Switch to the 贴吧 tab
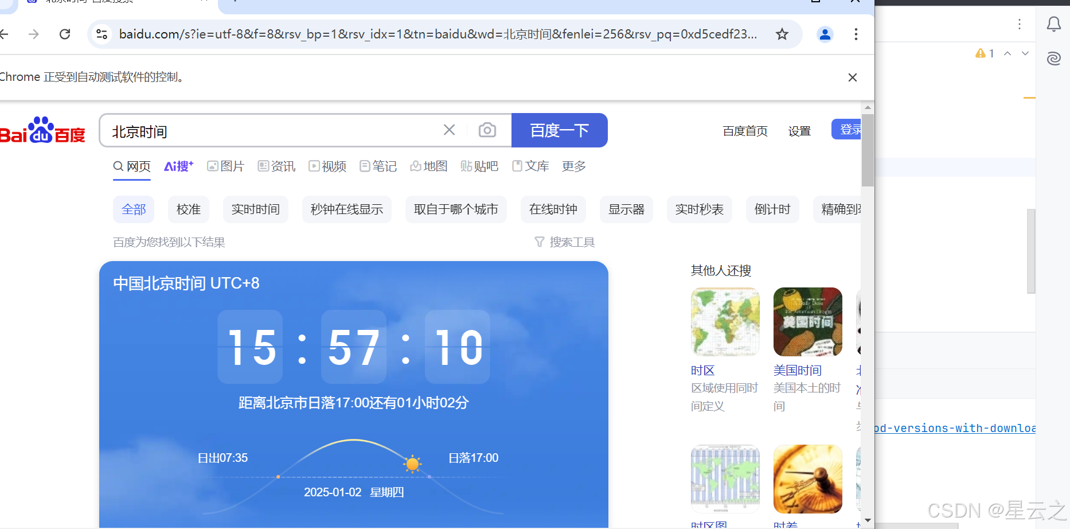1070x529 pixels. (479, 166)
